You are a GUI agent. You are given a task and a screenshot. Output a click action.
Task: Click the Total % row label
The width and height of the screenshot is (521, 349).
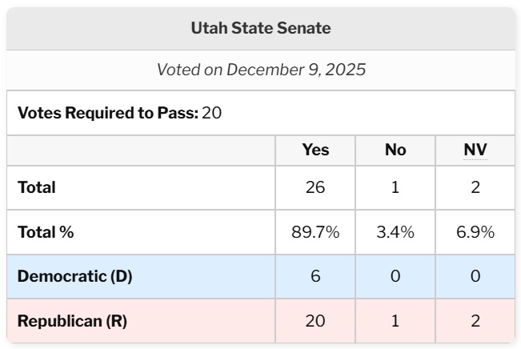coord(46,232)
